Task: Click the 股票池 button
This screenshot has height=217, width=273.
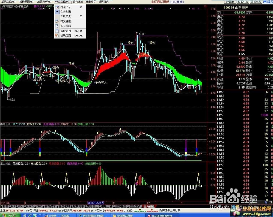Action: pyautogui.click(x=230, y=2)
